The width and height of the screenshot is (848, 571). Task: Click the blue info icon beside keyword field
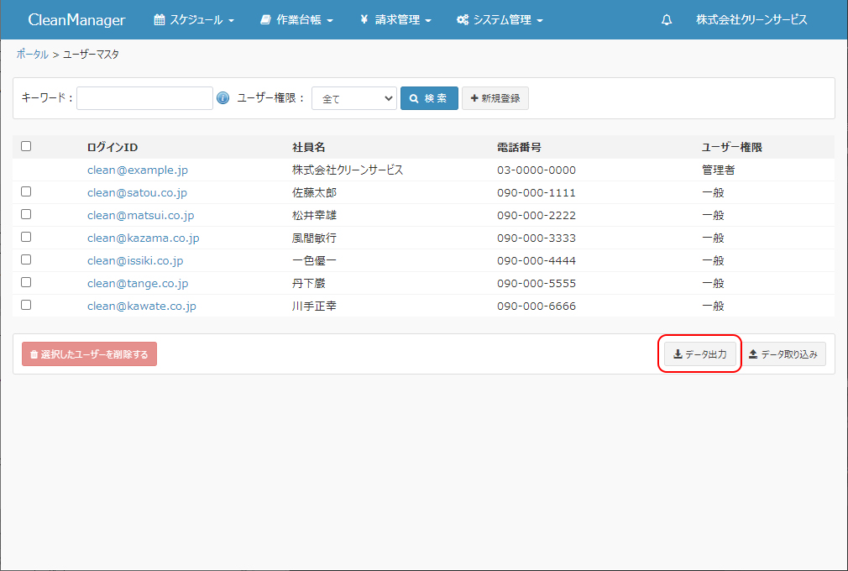coord(222,98)
